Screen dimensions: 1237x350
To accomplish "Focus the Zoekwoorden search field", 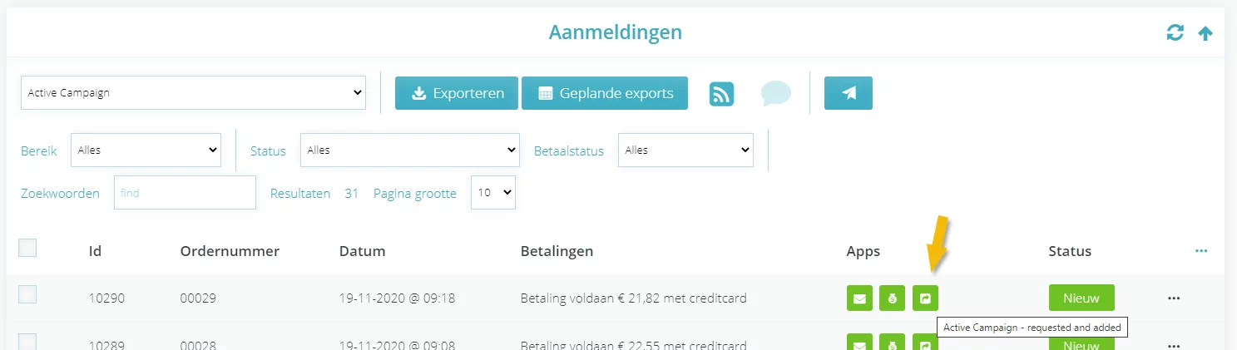I will [x=185, y=192].
